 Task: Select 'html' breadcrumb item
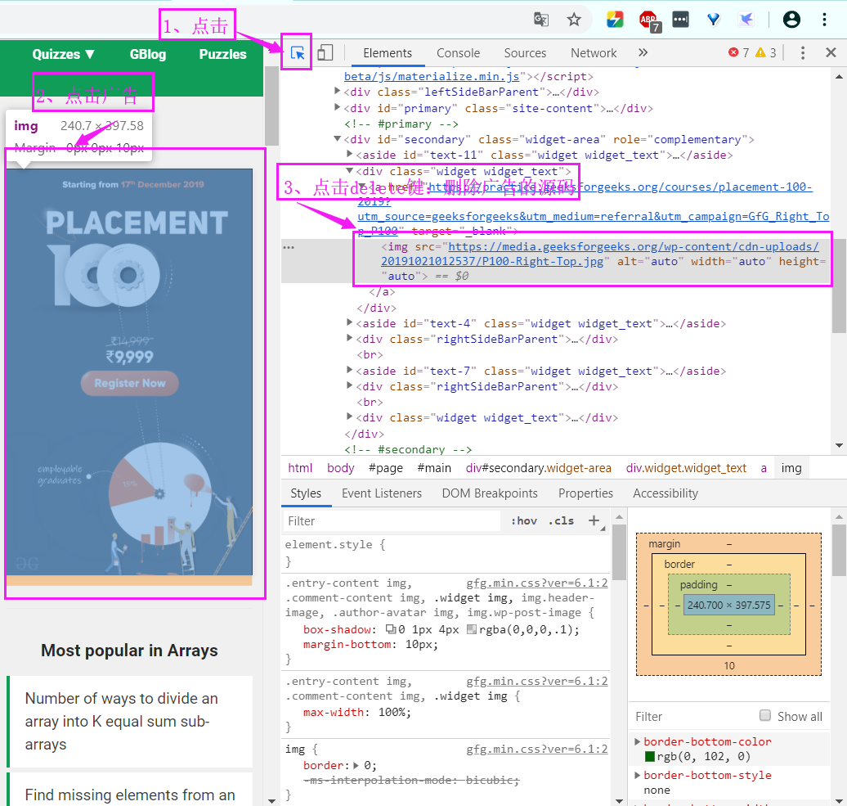click(x=300, y=467)
